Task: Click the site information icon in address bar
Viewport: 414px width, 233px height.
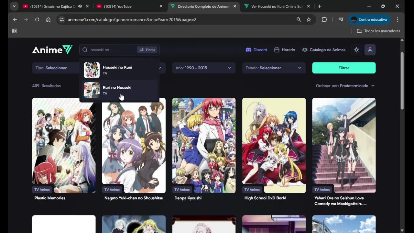Action: (61, 19)
